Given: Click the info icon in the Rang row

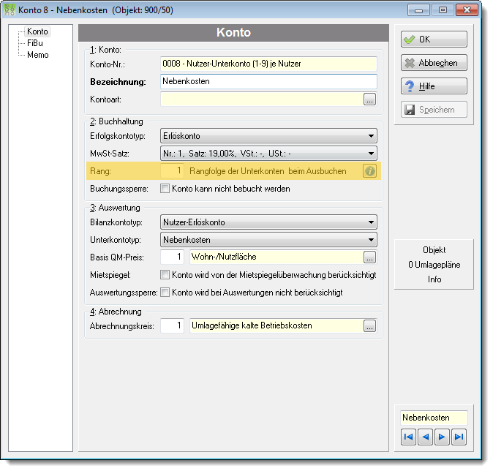Looking at the screenshot, I should click(369, 171).
